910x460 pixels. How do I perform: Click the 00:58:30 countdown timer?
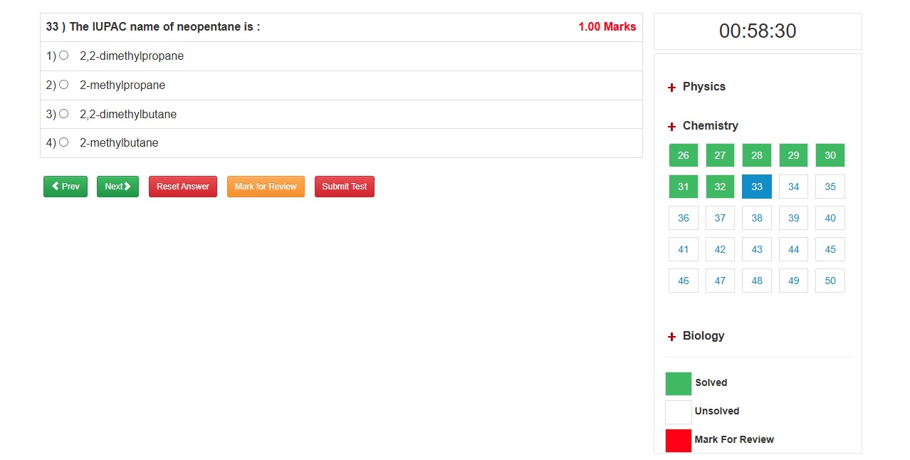click(756, 31)
